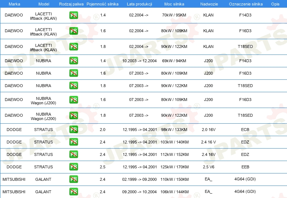Click fuel icon in Stratus EEB row
Viewport: 287px width, 198px height.
tap(73, 167)
